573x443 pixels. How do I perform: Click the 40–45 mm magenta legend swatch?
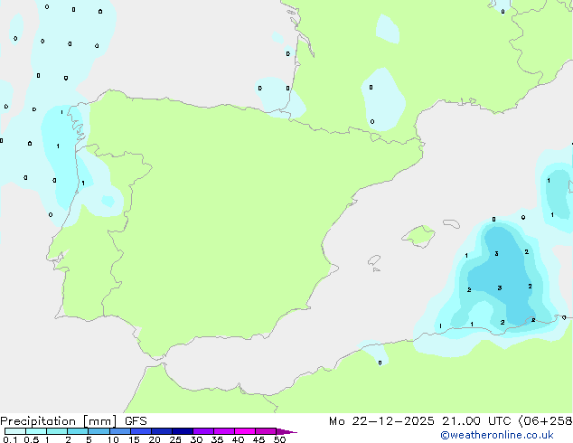[x=245, y=431]
